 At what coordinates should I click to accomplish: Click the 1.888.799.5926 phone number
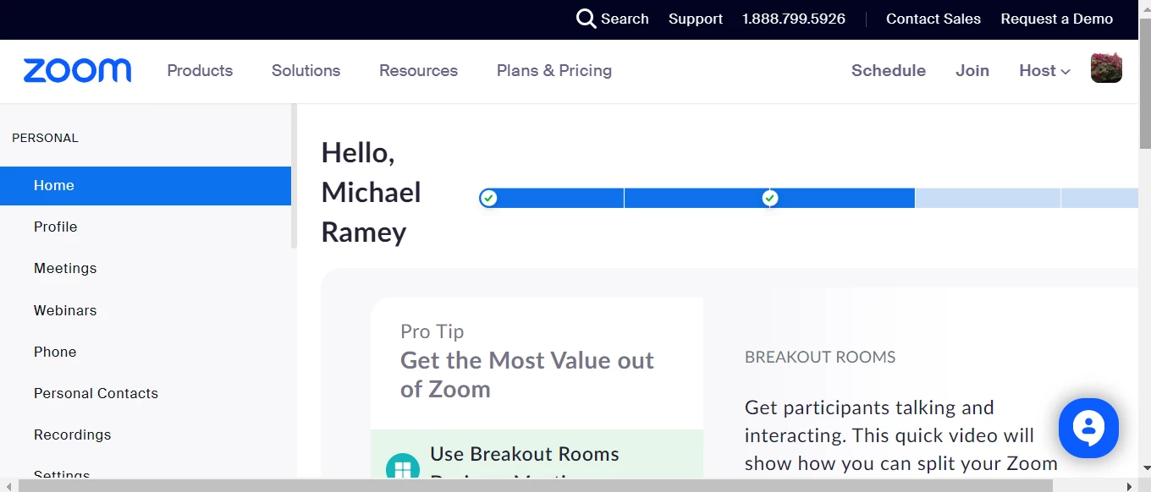794,19
